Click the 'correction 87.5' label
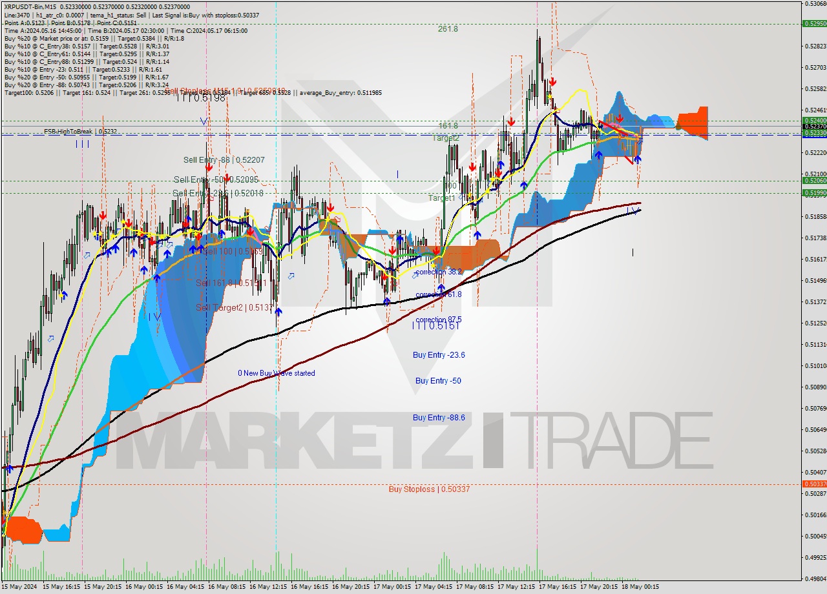The width and height of the screenshot is (827, 594). point(439,320)
